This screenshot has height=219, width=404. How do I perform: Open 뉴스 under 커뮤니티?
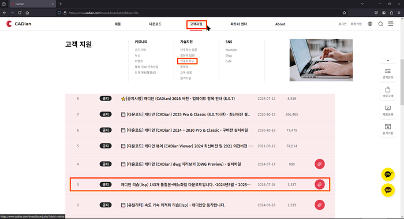(x=137, y=55)
